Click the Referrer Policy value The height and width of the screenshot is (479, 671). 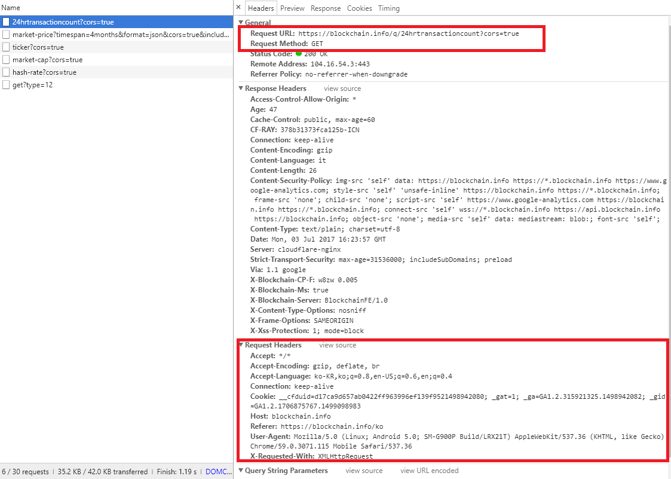356,74
